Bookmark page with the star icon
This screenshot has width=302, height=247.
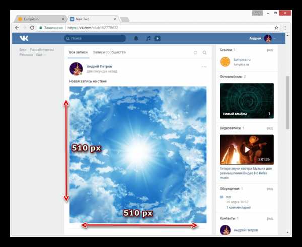pyautogui.click(x=276, y=28)
